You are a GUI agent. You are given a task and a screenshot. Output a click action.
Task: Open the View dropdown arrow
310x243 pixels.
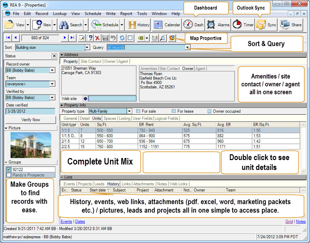click(x=28, y=25)
